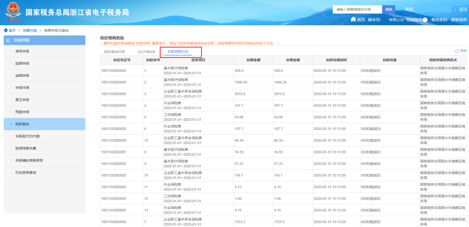
Task: Click the 实缴金额 cell showing 3015.6
Action: [x=293, y=94]
